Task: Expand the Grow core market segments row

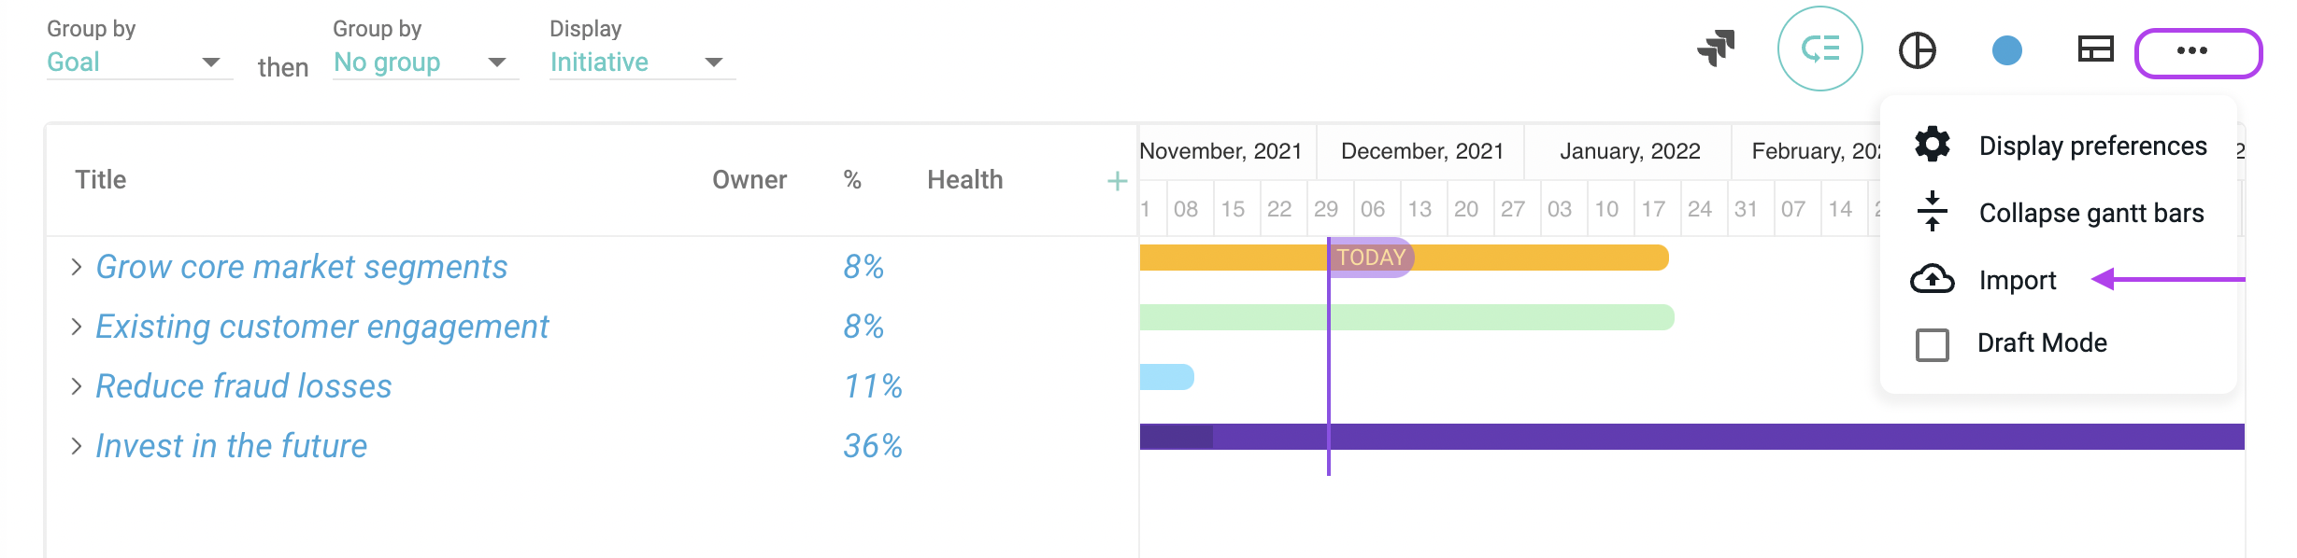Action: 77,267
